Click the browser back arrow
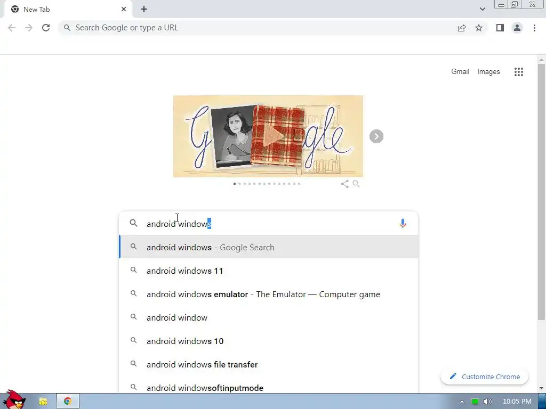This screenshot has width=546, height=409. (x=12, y=28)
